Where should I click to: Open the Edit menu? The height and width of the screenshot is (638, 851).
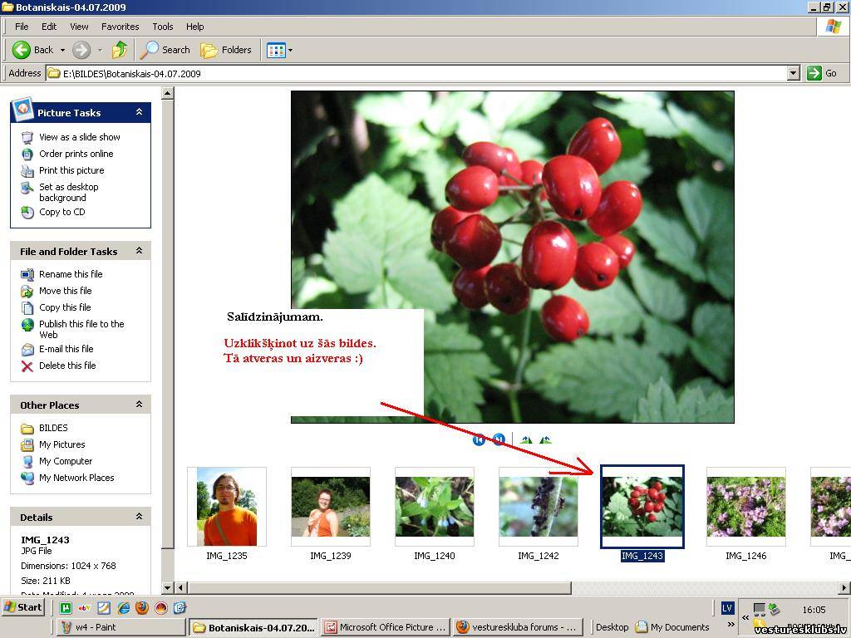(x=49, y=27)
